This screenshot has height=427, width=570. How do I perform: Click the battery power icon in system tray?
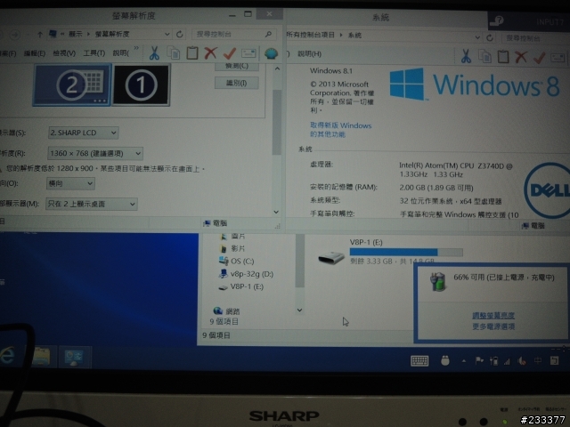[x=493, y=360]
